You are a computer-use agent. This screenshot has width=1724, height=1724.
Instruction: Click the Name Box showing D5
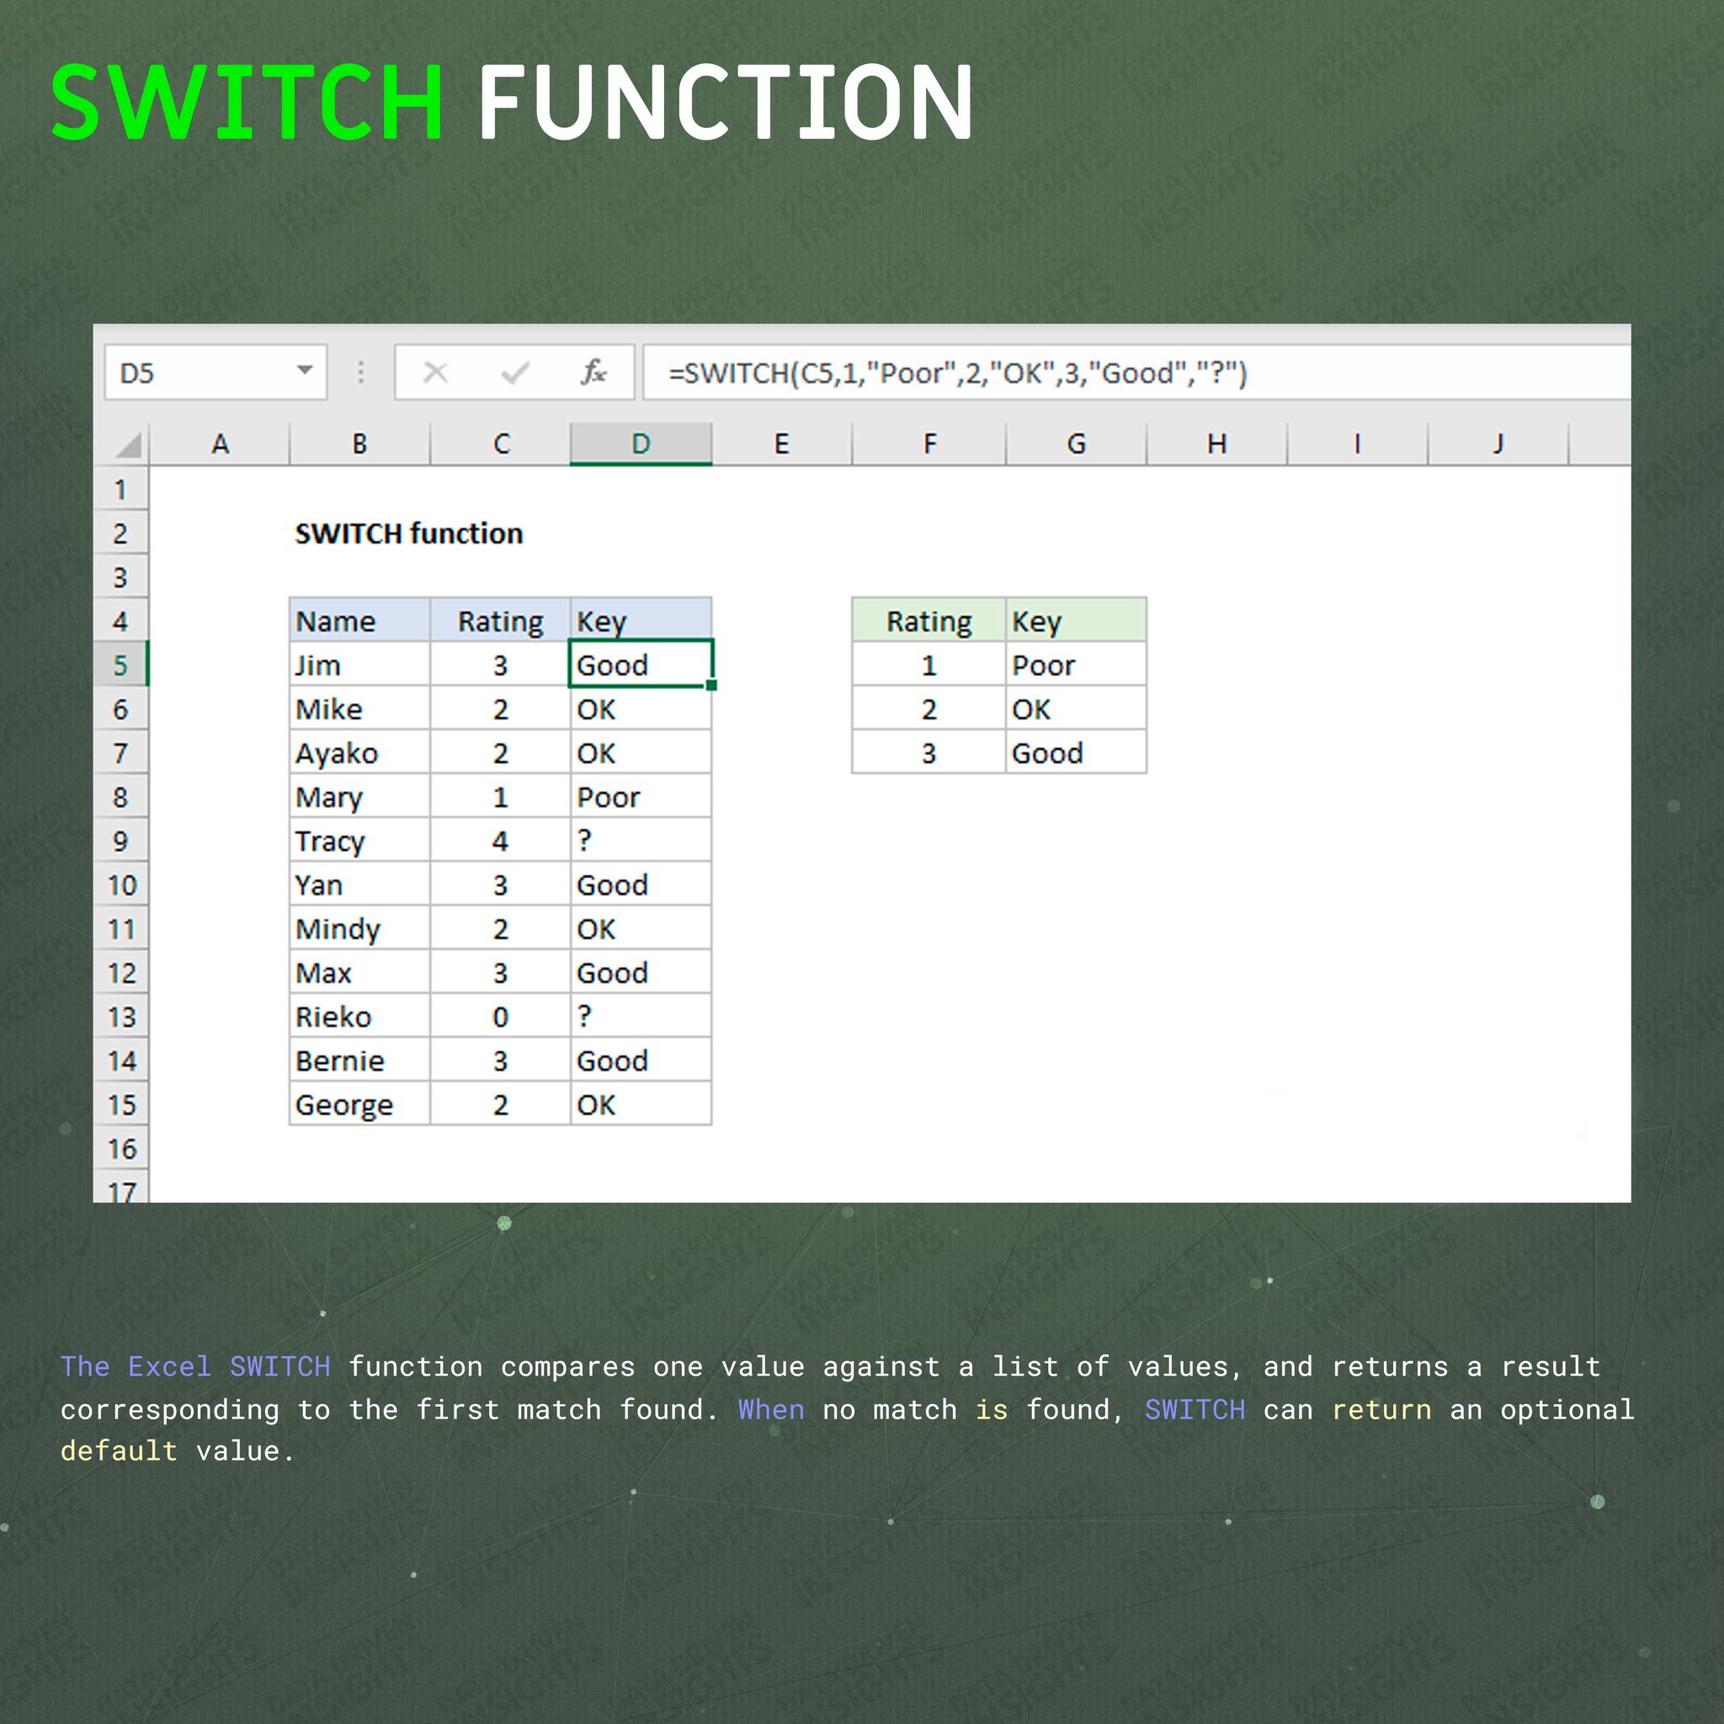(216, 372)
